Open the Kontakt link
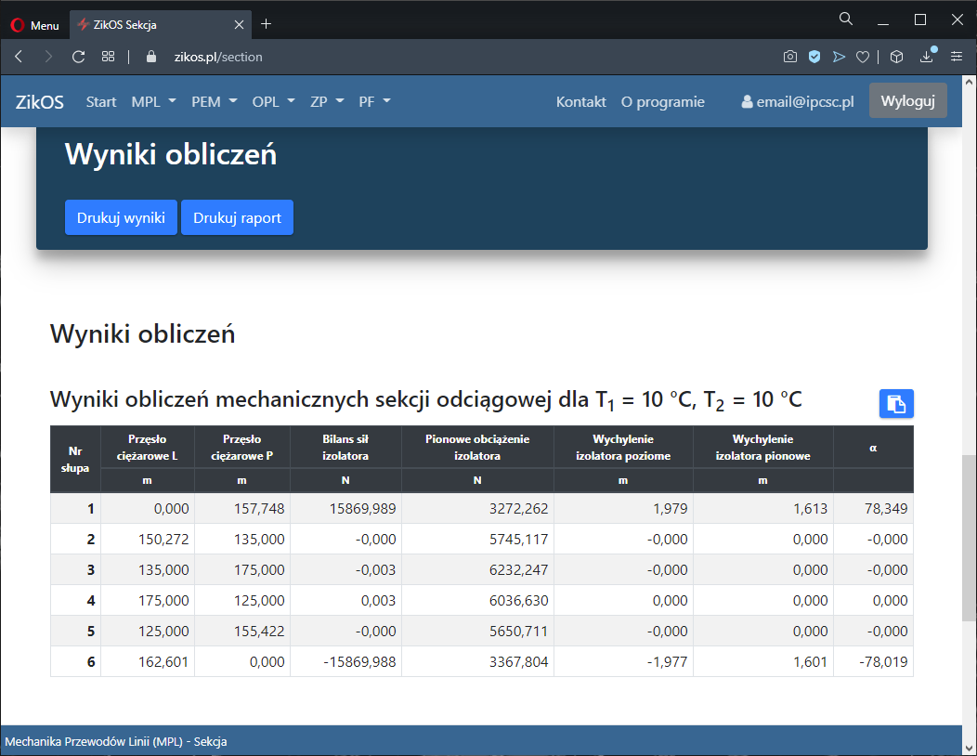Viewport: 977px width, 756px height. tap(580, 102)
